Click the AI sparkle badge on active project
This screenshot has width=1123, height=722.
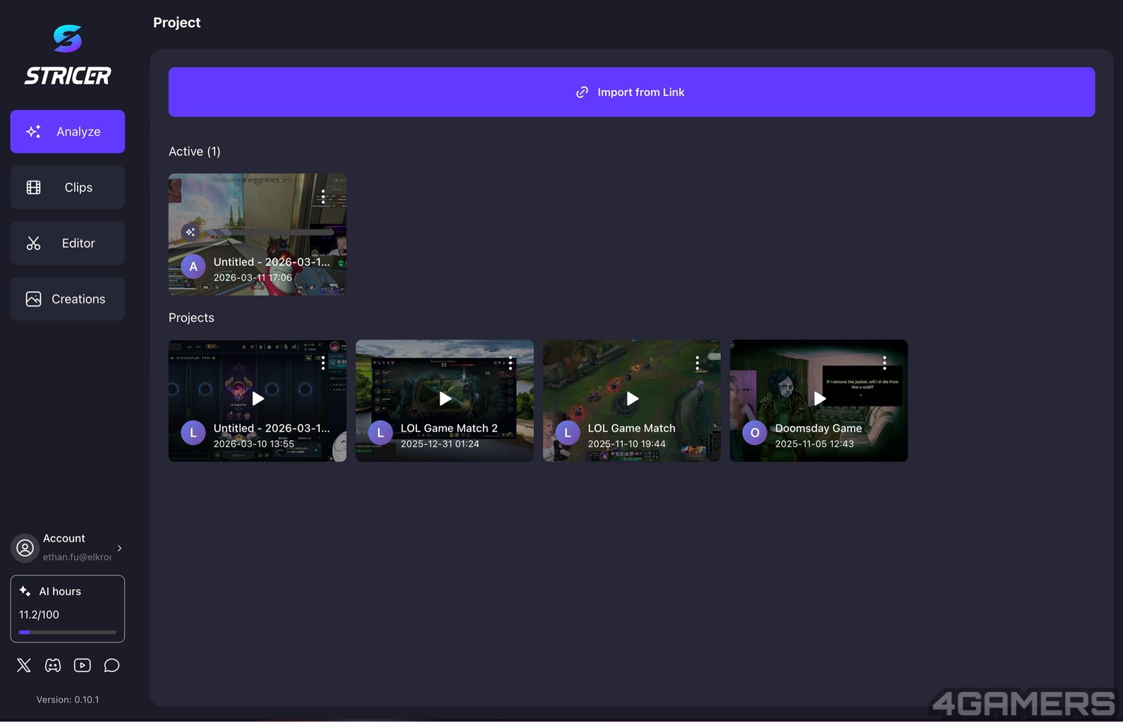[190, 232]
